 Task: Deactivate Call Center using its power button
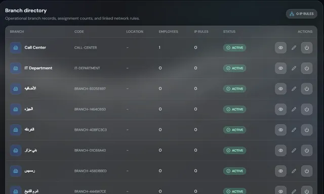tap(307, 47)
